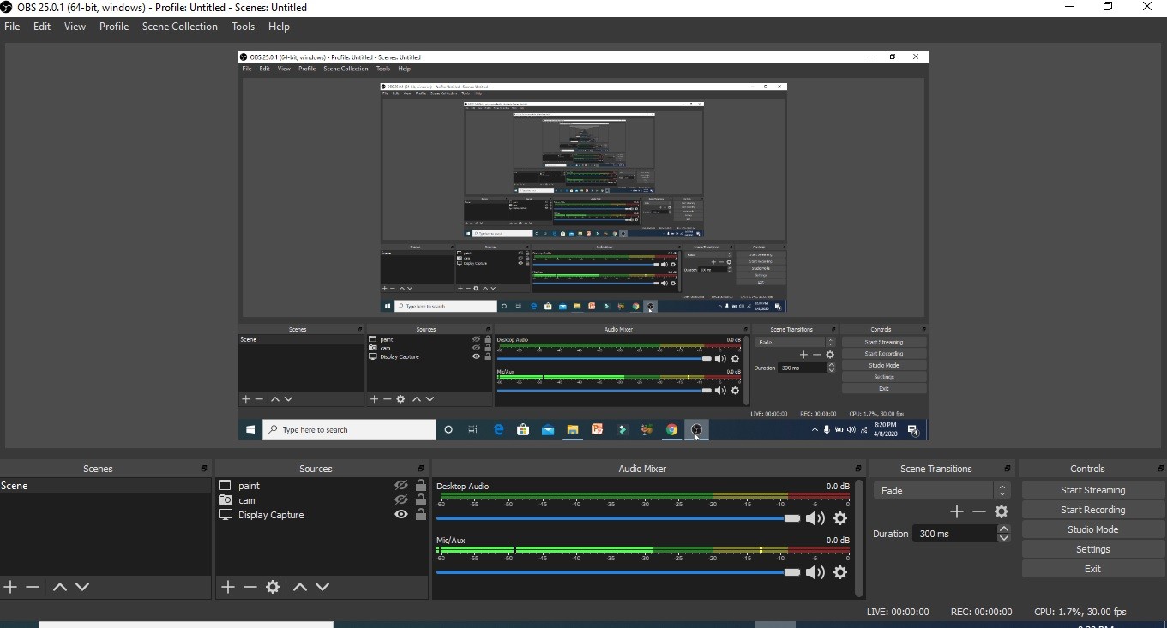Add a new scene with the plus icon

10,587
